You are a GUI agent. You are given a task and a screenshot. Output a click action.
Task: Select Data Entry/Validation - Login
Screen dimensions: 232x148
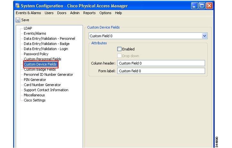coord(46,49)
